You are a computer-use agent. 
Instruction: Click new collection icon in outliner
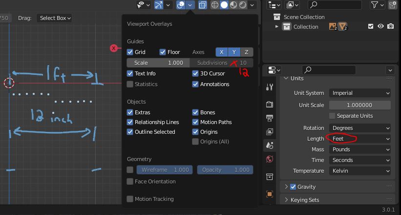pos(392,5)
